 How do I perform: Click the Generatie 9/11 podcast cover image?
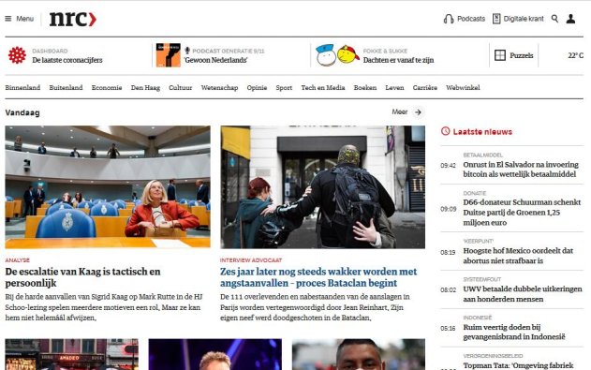point(169,55)
